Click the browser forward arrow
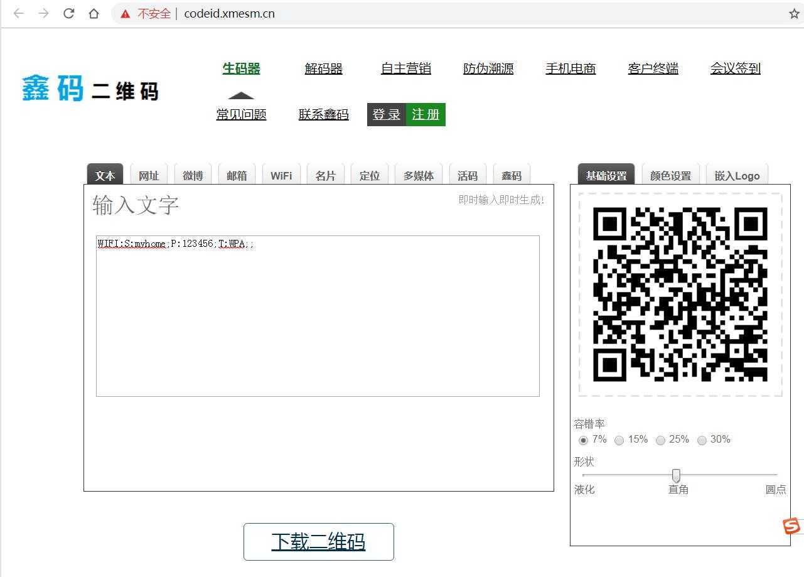Viewport: 804px width, 577px height. 43,13
